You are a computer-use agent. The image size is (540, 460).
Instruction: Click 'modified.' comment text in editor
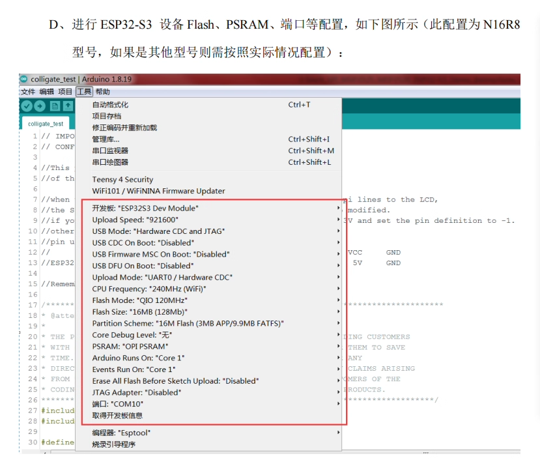pyautogui.click(x=369, y=210)
